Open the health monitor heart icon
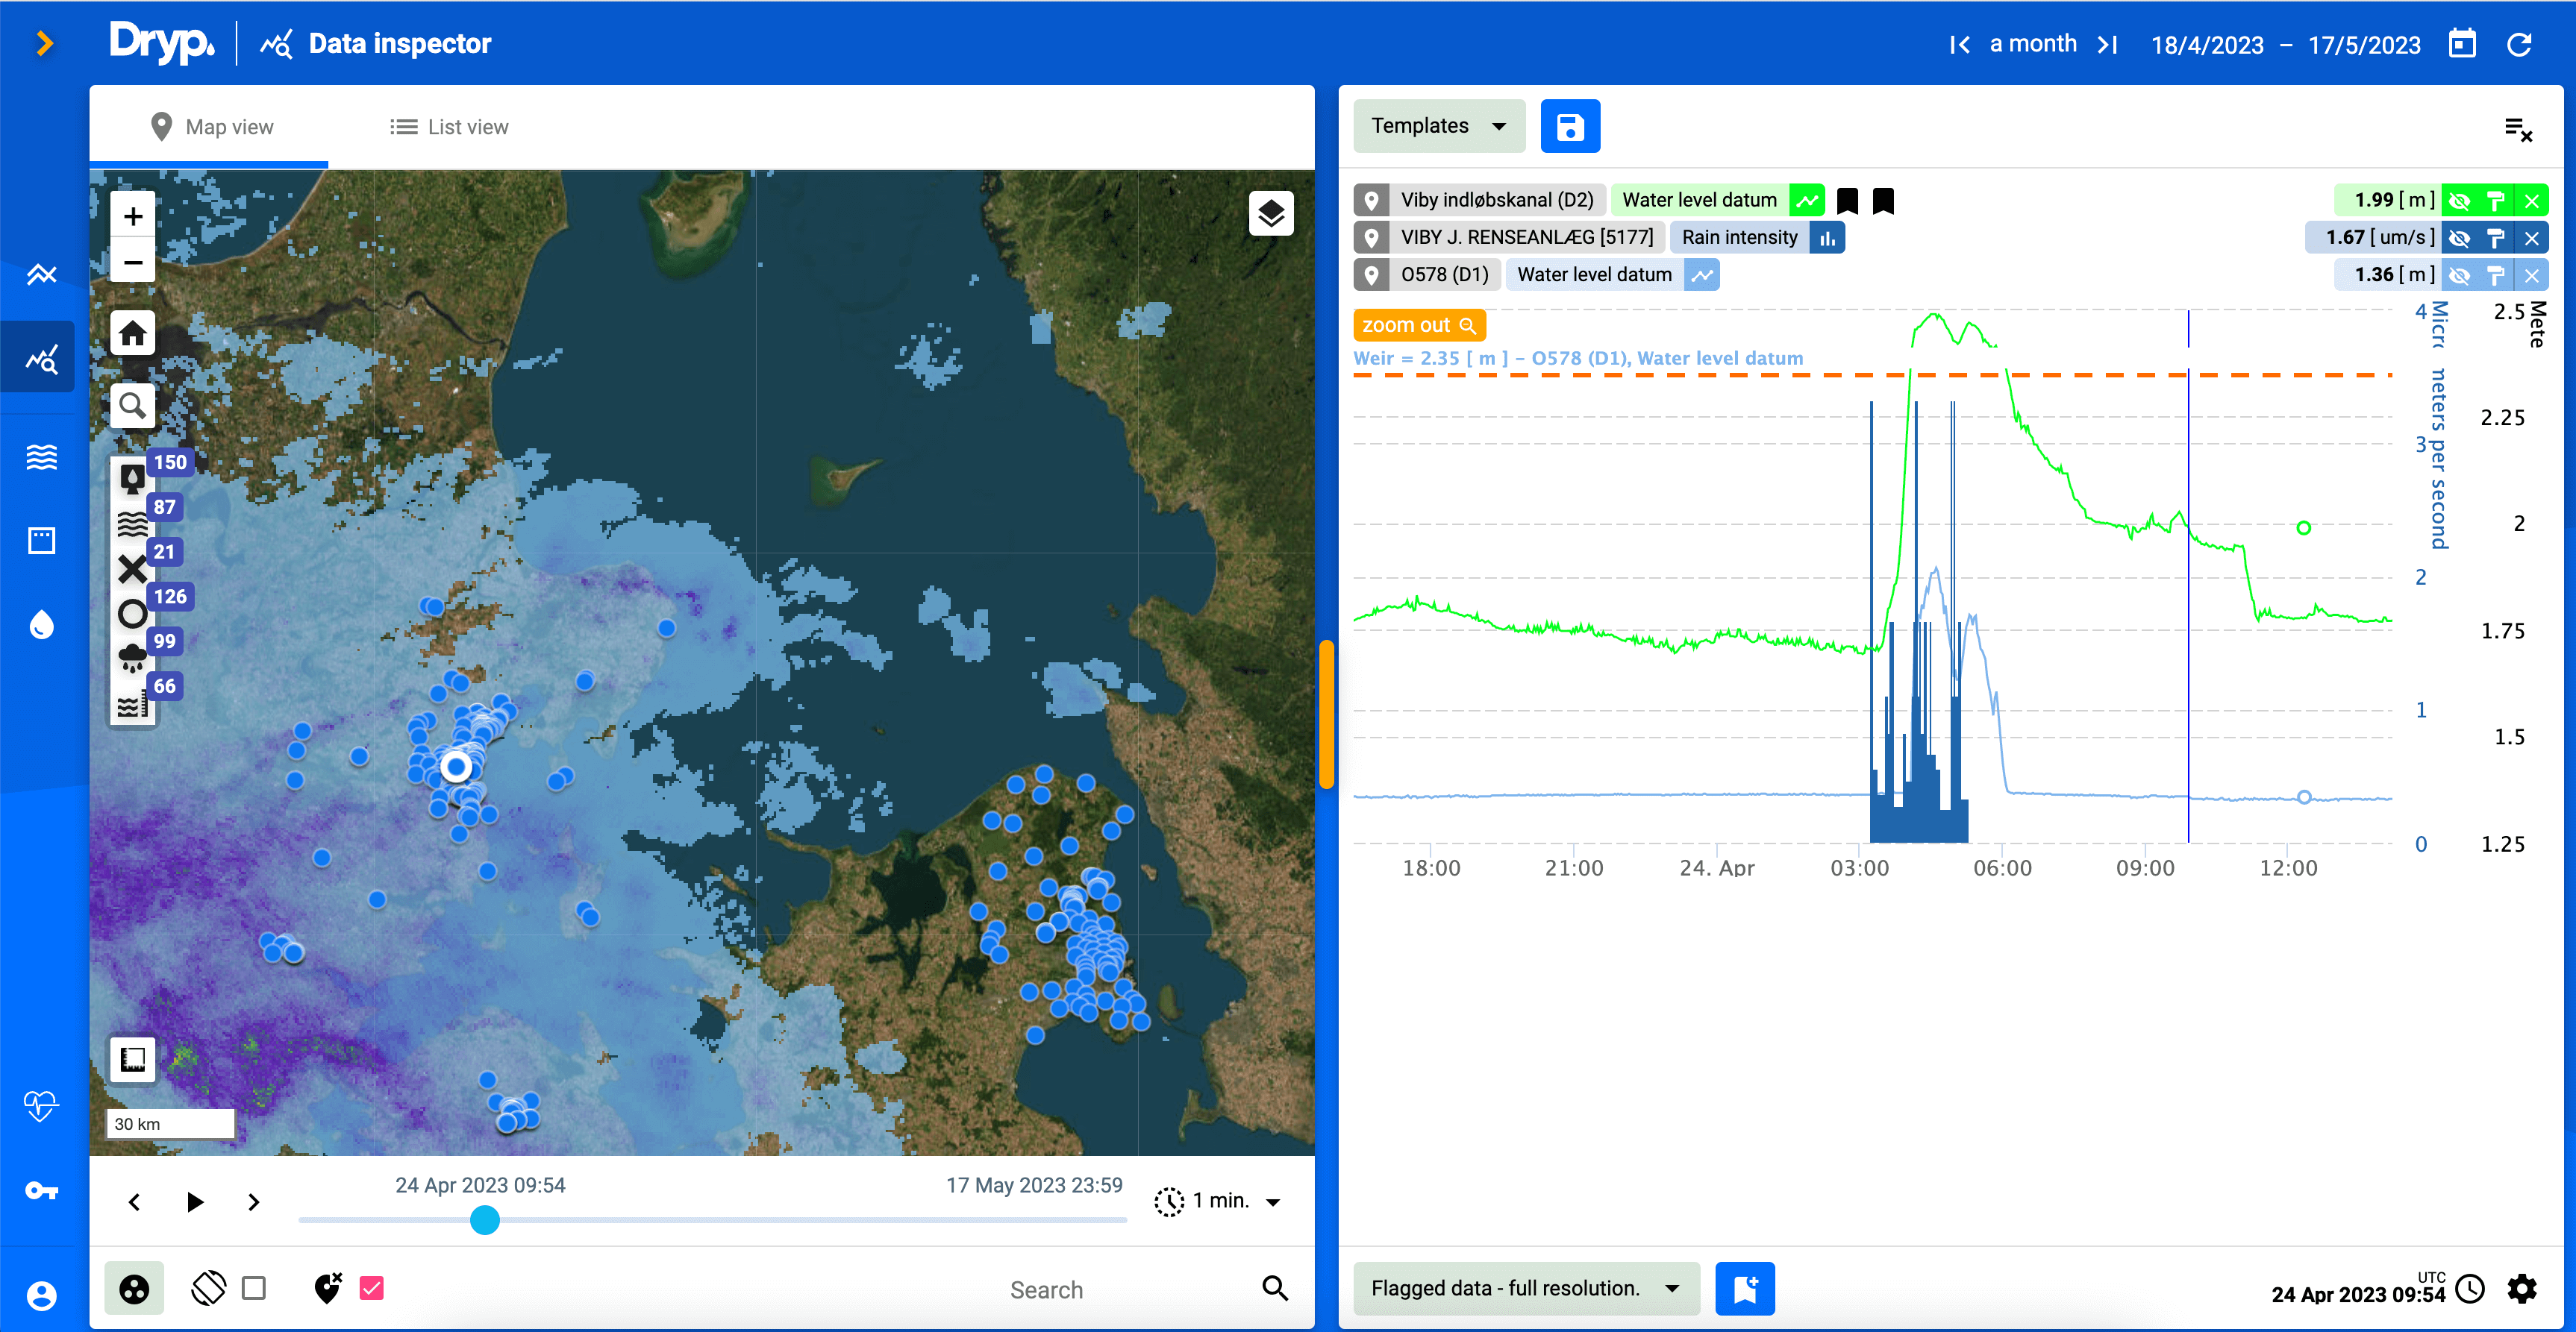2576x1332 pixels. click(41, 1106)
